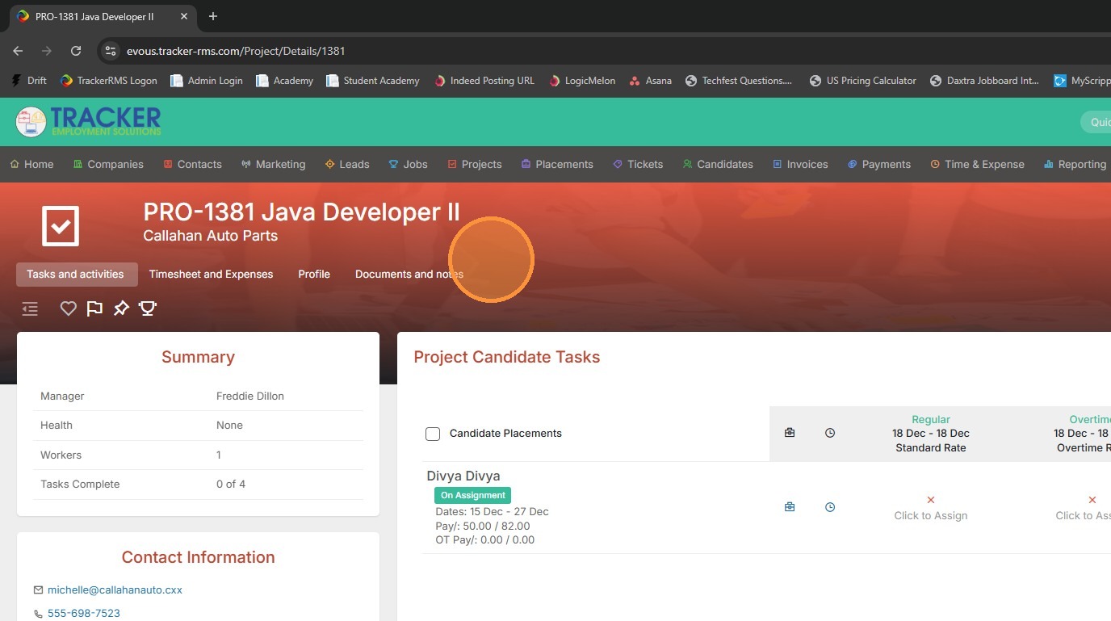Reload the page with browser refresh

coord(76,51)
